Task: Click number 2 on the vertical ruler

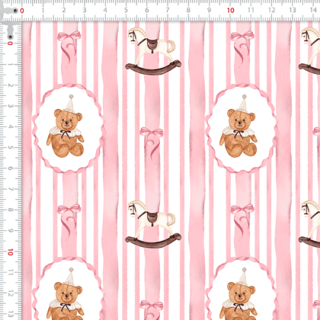Action: 10,85
